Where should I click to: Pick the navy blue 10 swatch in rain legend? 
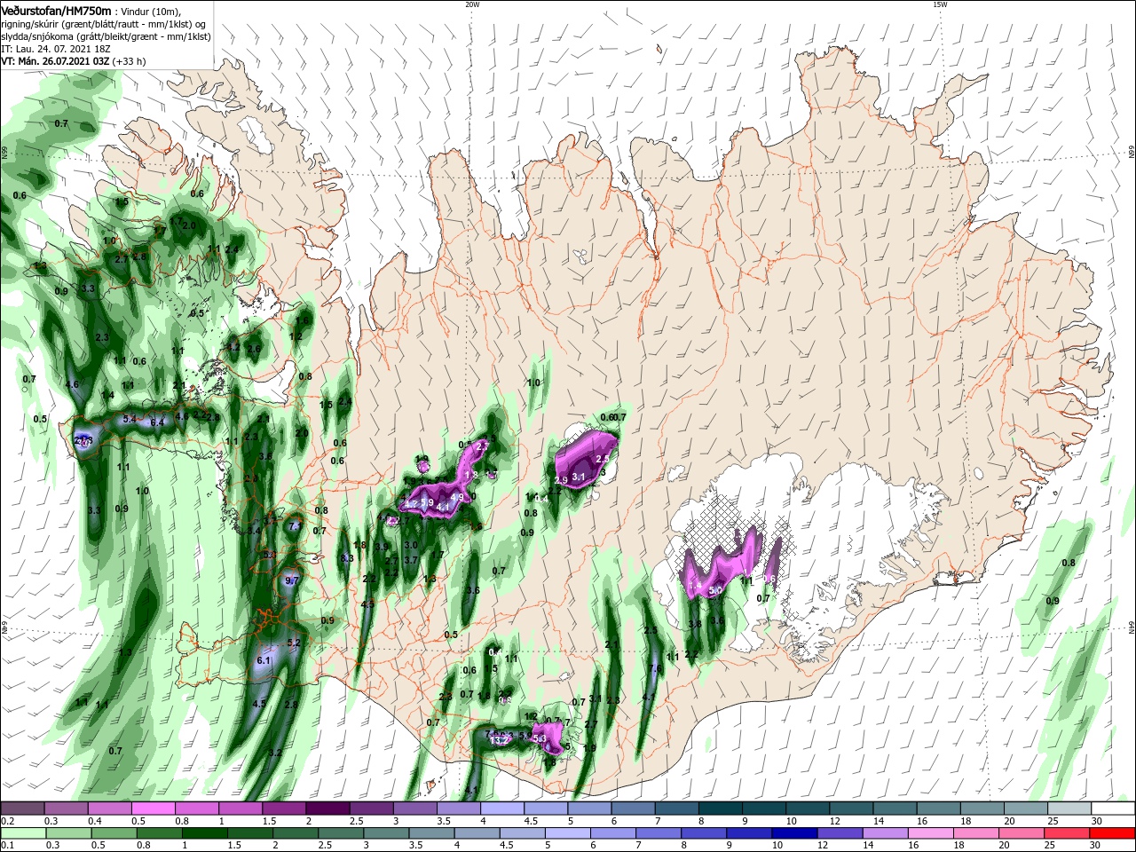[793, 833]
